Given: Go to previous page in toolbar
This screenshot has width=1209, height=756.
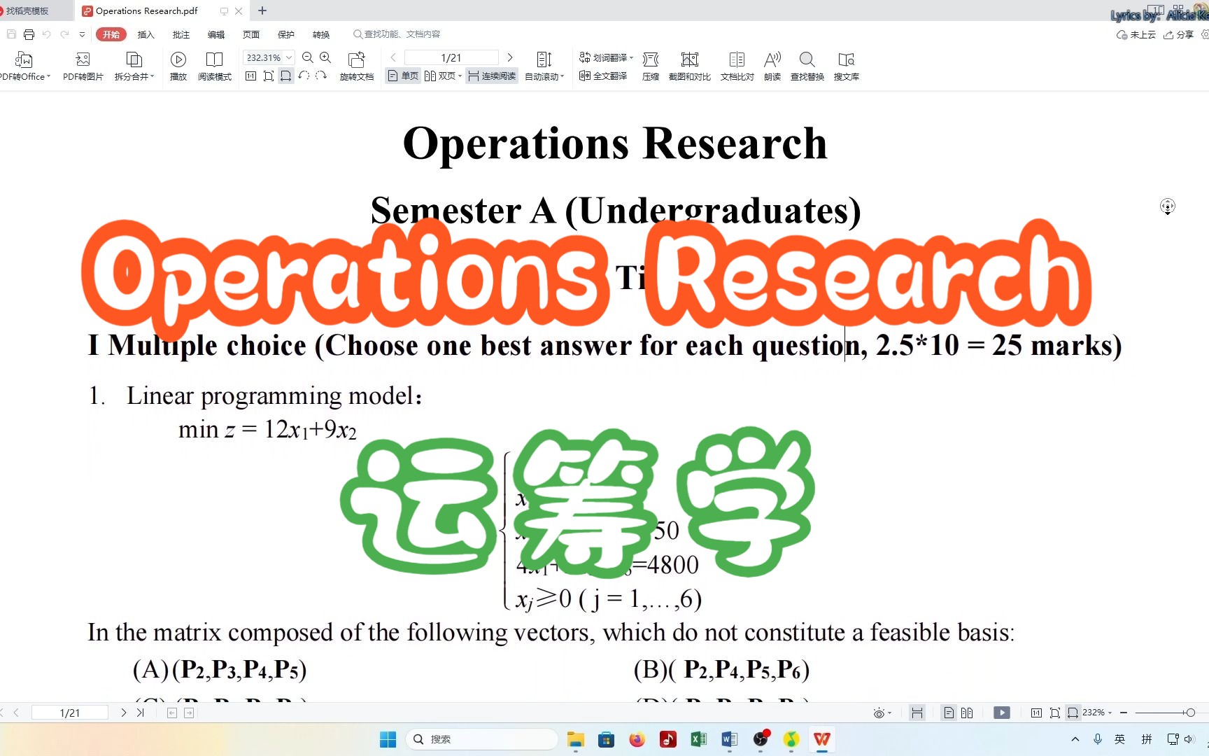Looking at the screenshot, I should click(x=393, y=57).
